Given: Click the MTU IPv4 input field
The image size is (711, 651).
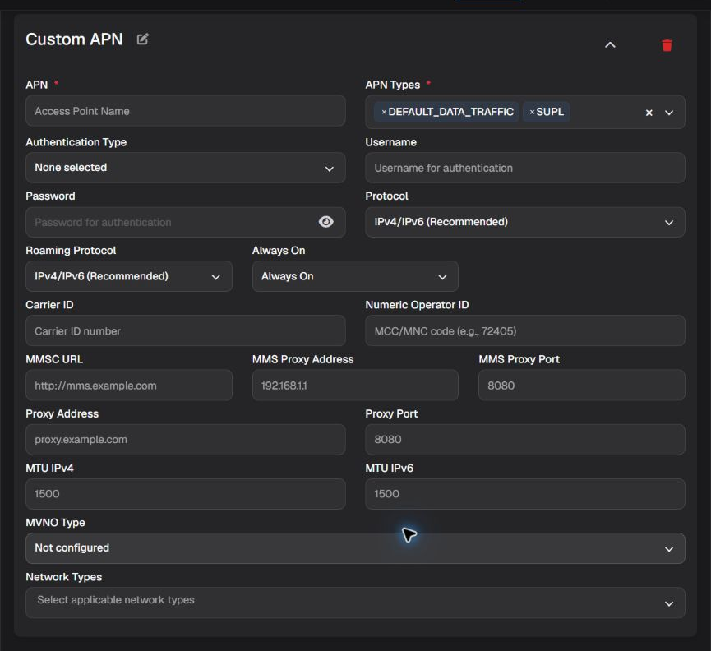Looking at the screenshot, I should [x=186, y=494].
